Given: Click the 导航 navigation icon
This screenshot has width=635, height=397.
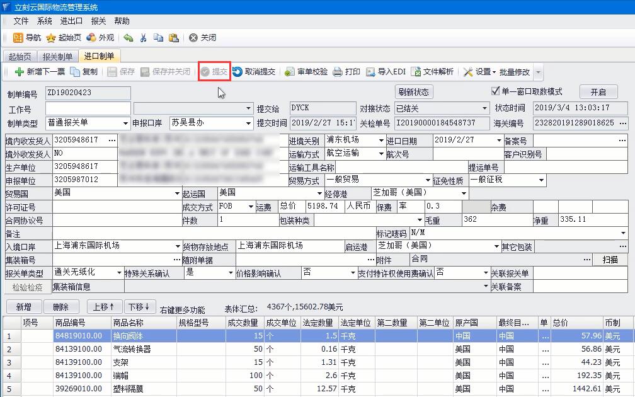Looking at the screenshot, I should 18,38.
